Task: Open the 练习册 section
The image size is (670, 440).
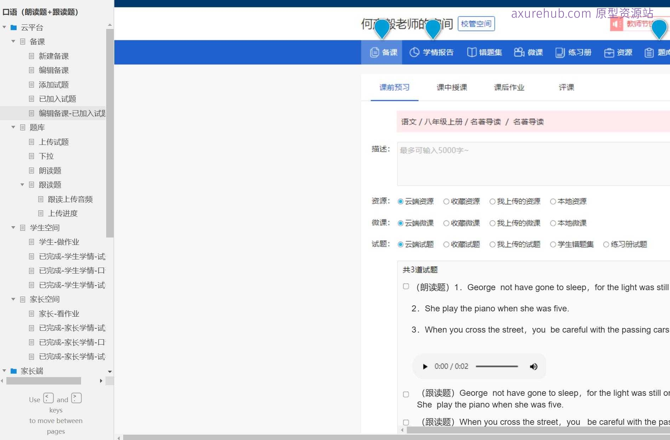Action: [x=573, y=52]
